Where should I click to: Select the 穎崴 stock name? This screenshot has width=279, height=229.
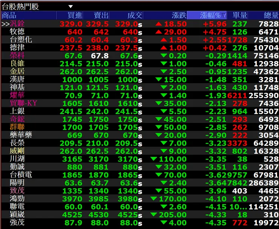coord(17,215)
